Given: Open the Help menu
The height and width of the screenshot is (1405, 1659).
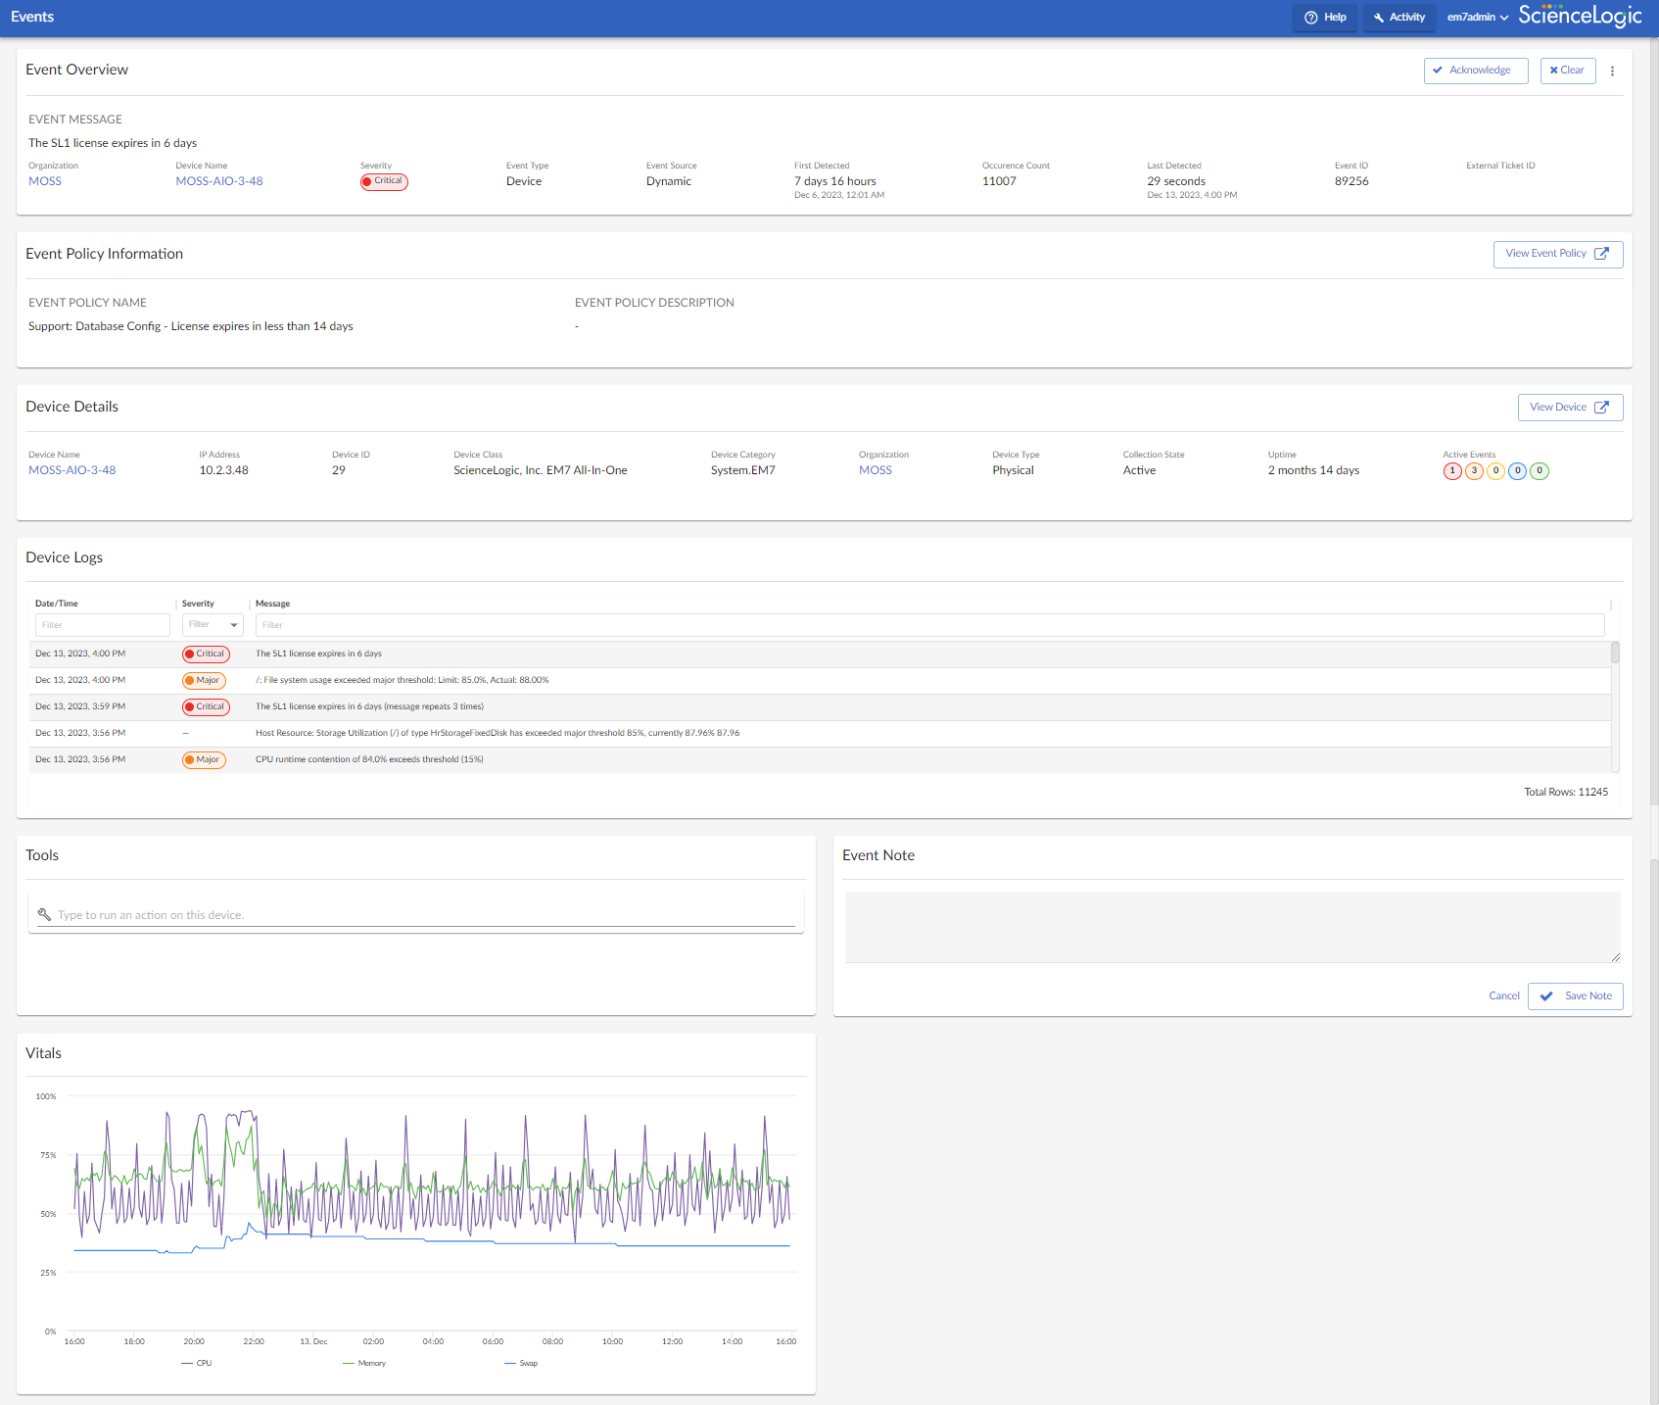Looking at the screenshot, I should coord(1325,18).
